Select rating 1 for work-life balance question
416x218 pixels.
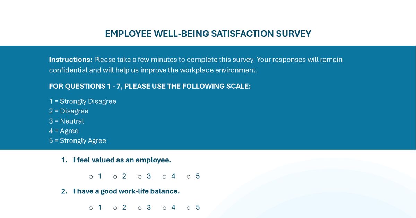tap(91, 208)
